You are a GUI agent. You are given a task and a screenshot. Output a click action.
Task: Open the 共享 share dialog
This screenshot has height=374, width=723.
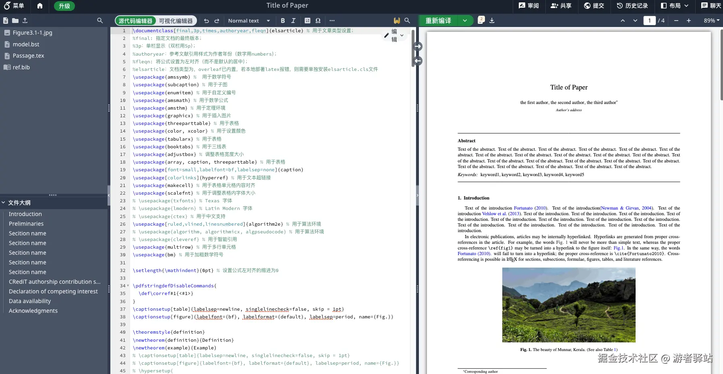coord(561,6)
